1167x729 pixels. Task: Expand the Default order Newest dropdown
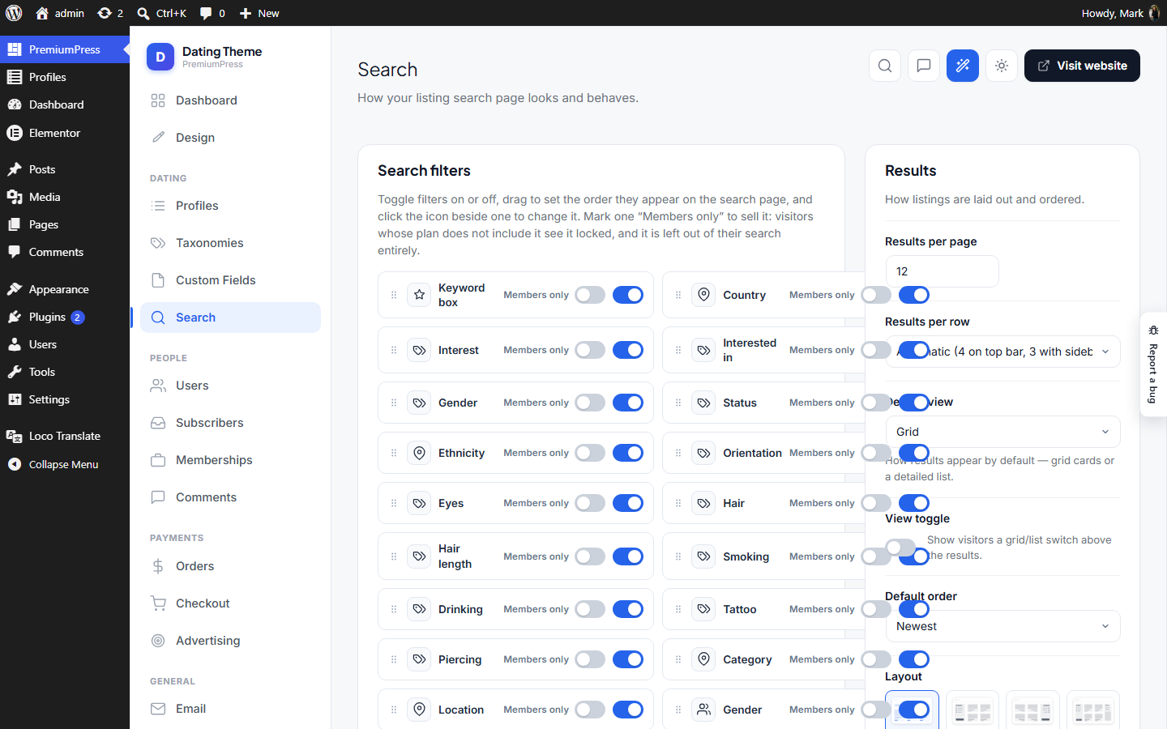click(1002, 626)
